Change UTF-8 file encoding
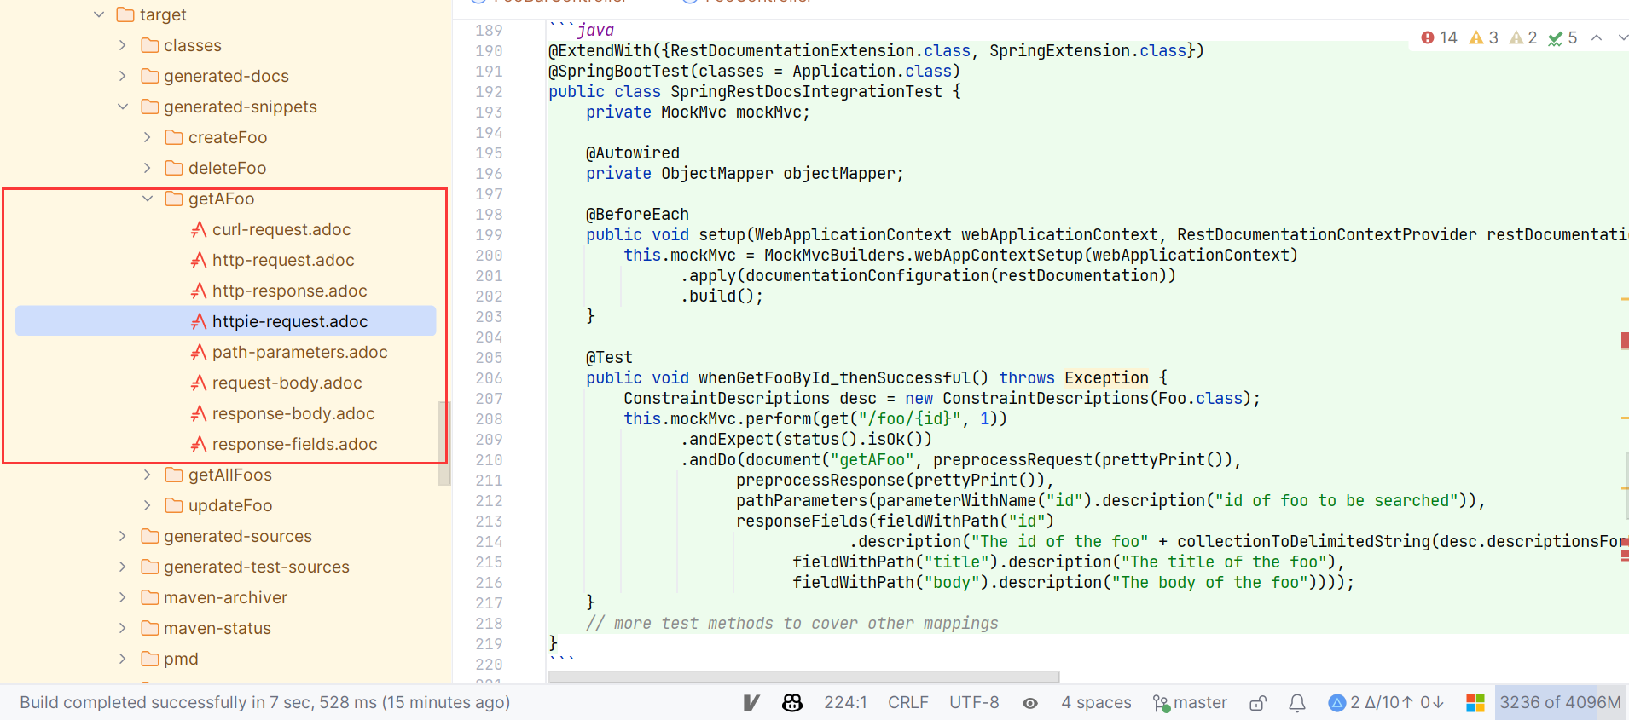The width and height of the screenshot is (1629, 720). [x=974, y=702]
